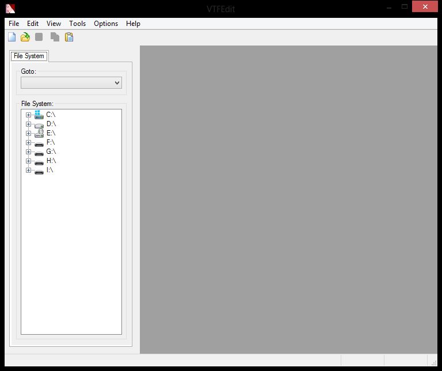
Task: Select the H:\ removable drive icon
Action: (39, 163)
